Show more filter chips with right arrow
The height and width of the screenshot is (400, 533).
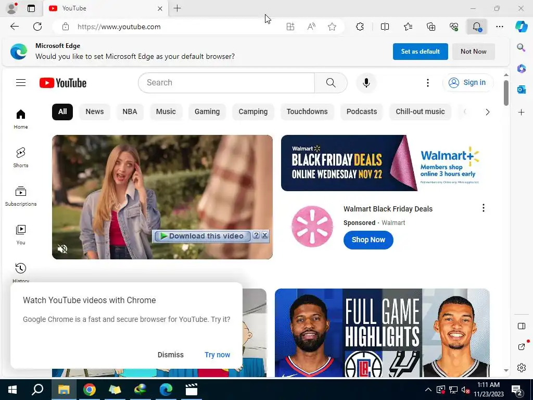click(x=487, y=112)
